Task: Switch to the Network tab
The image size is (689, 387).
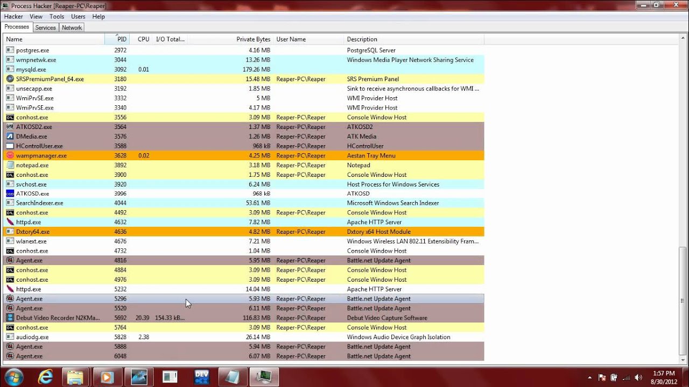Action: click(72, 27)
